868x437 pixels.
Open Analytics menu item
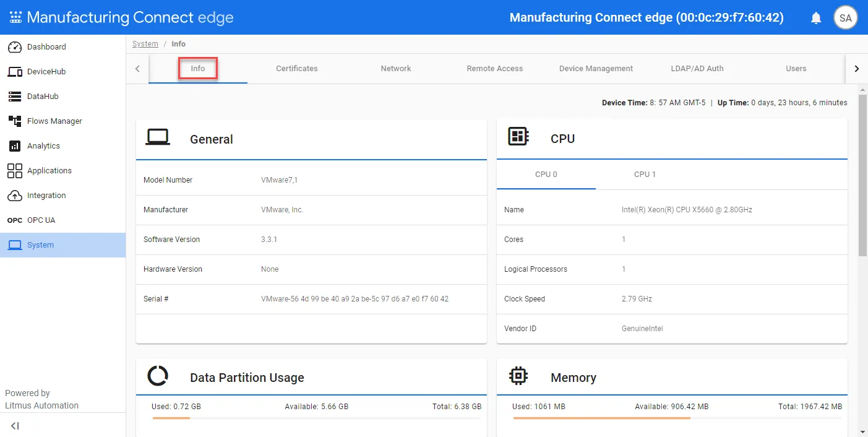coord(62,146)
